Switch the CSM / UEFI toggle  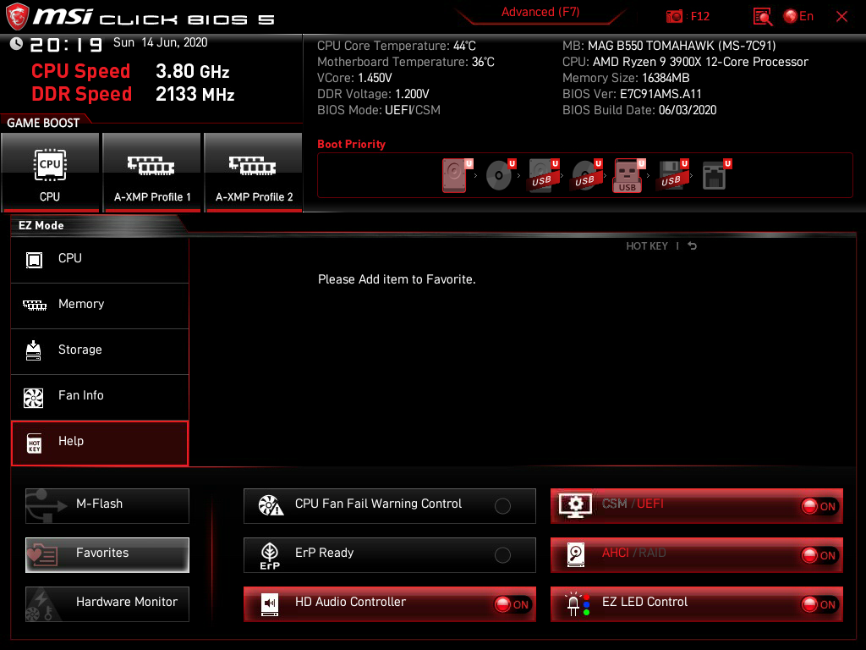pyautogui.click(x=697, y=506)
